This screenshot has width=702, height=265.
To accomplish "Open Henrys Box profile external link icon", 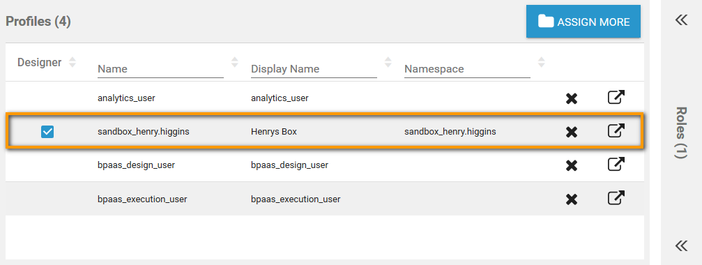I will pos(616,130).
